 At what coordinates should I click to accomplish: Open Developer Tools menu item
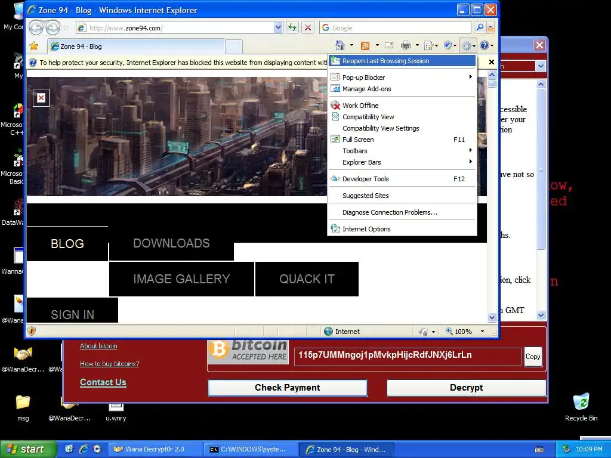[402, 179]
